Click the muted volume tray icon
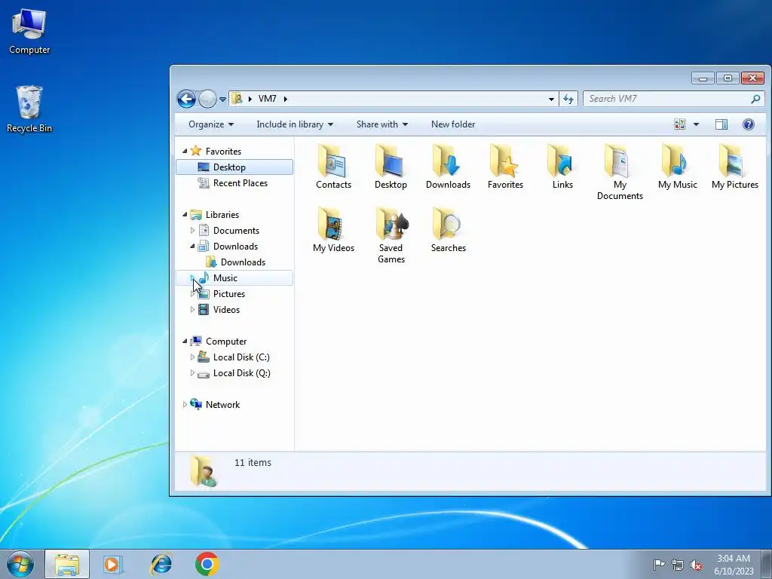This screenshot has width=772, height=579. point(696,565)
